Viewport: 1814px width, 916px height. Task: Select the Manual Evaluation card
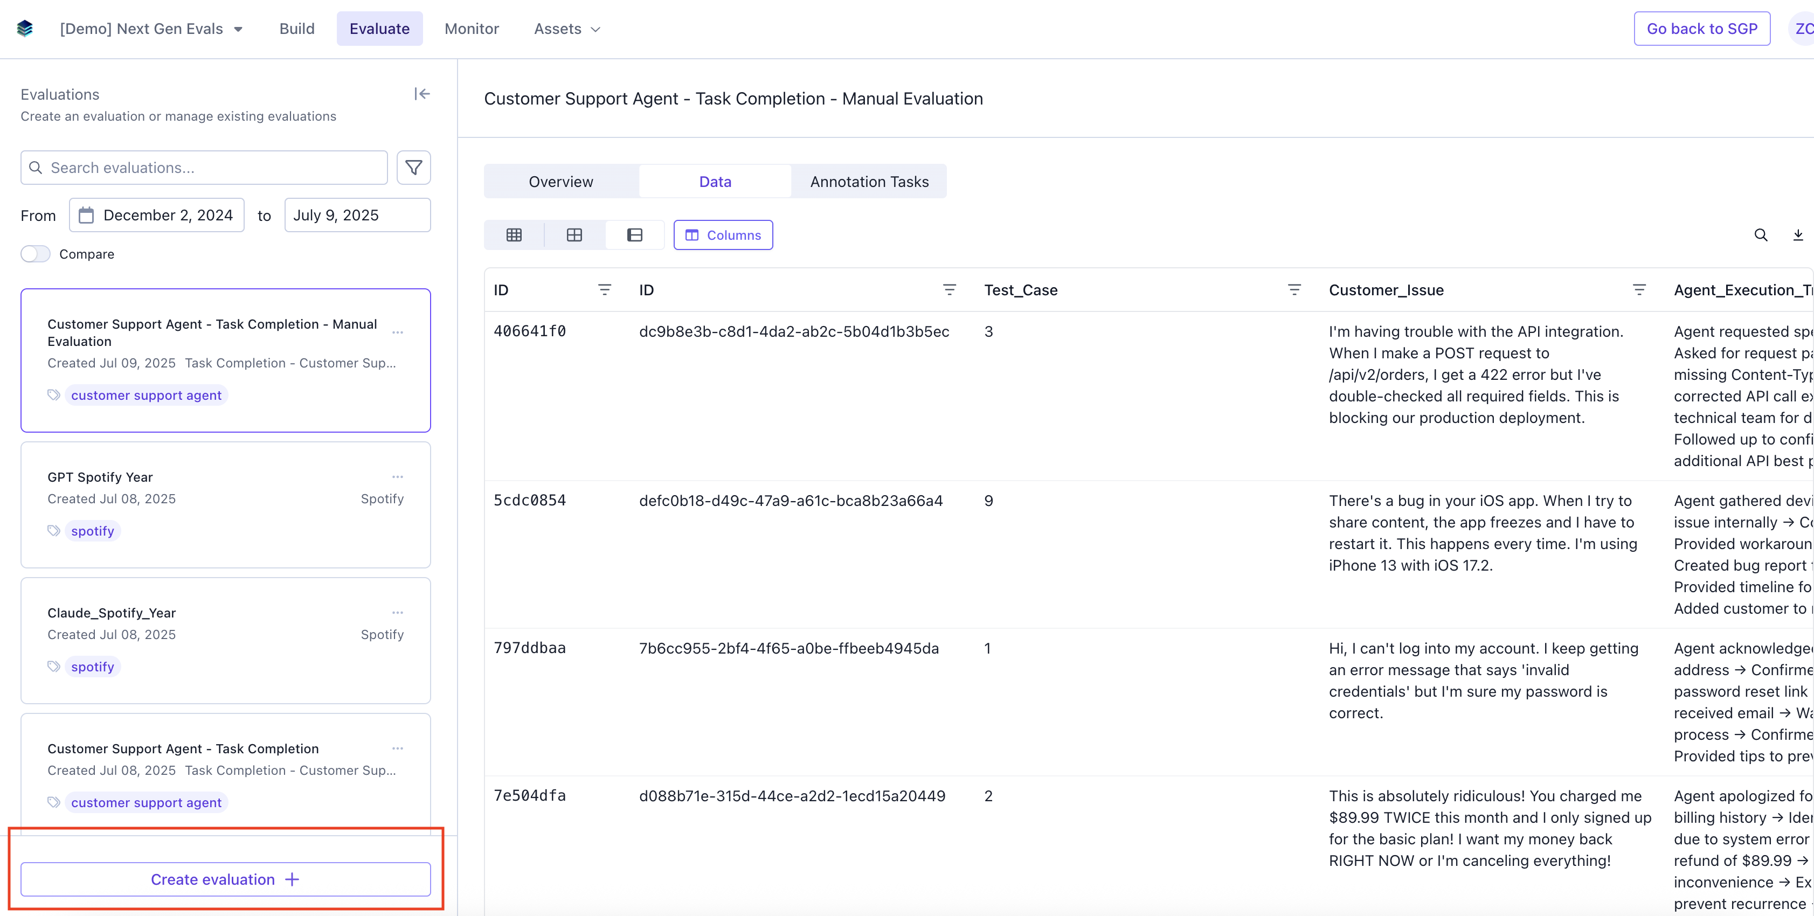(225, 360)
